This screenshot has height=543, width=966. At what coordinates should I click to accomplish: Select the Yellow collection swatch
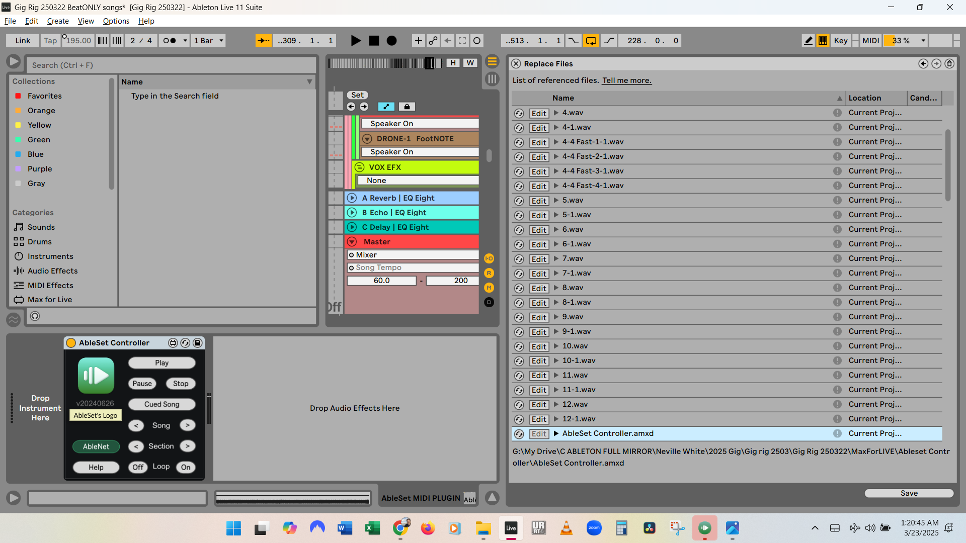pyautogui.click(x=18, y=125)
